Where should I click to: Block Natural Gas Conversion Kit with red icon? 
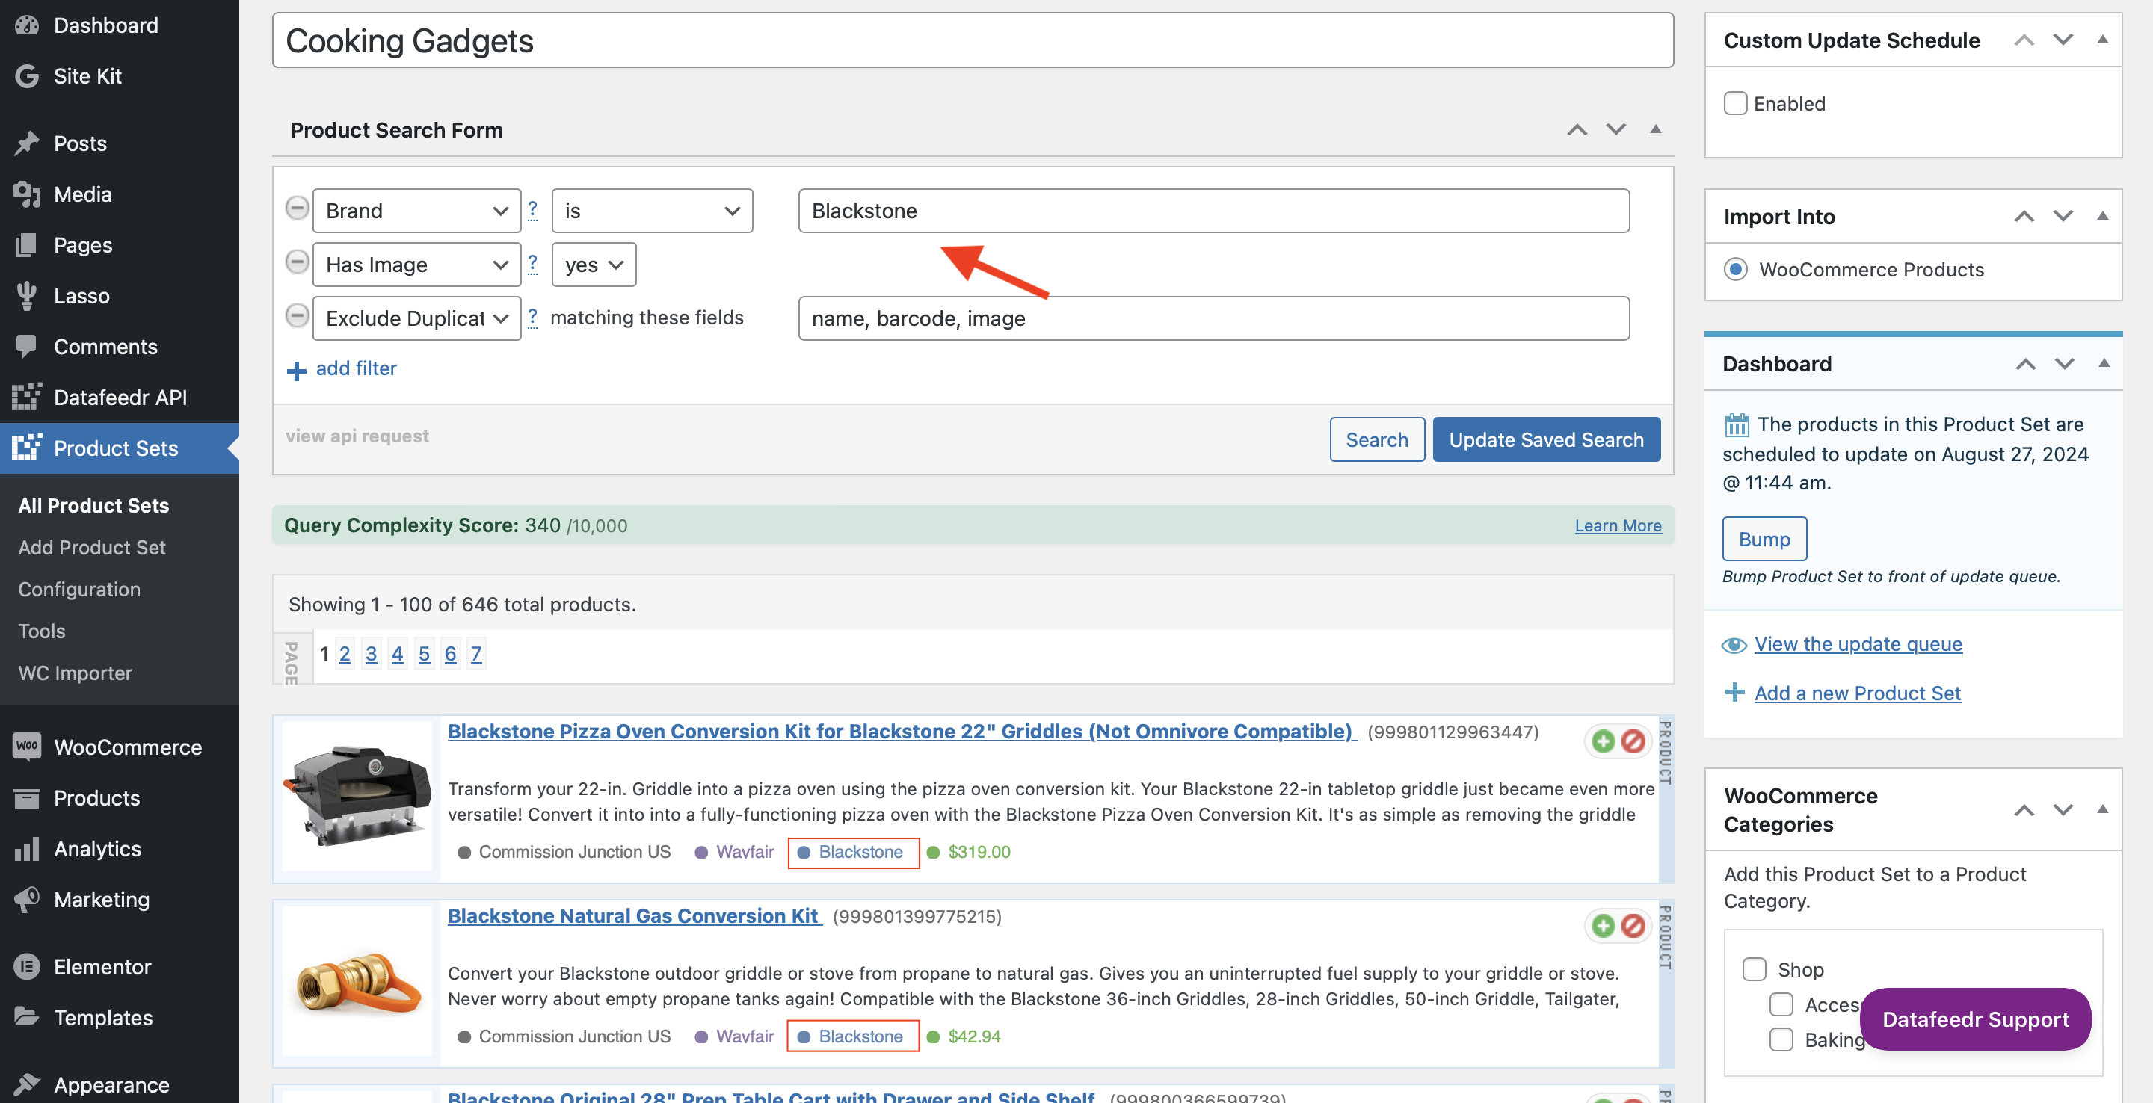coord(1633,926)
